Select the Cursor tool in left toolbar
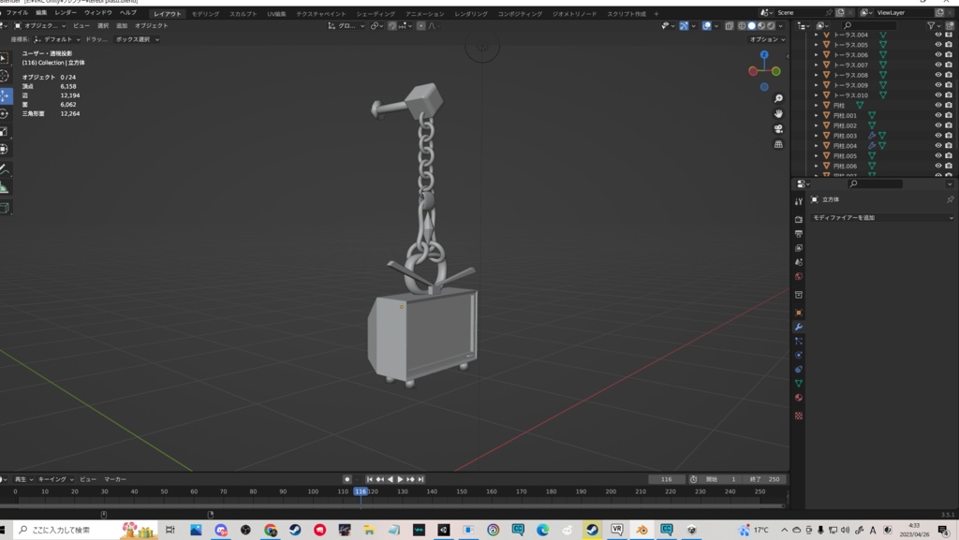Viewport: 959px width, 540px height. click(x=4, y=77)
